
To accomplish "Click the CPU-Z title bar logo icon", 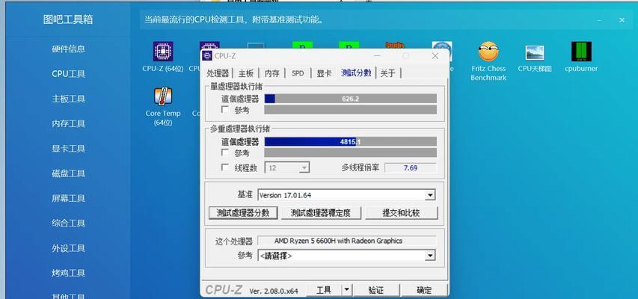I will click(x=207, y=56).
